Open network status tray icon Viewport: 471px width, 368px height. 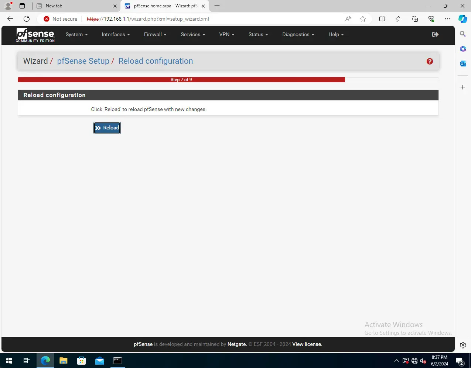414,361
